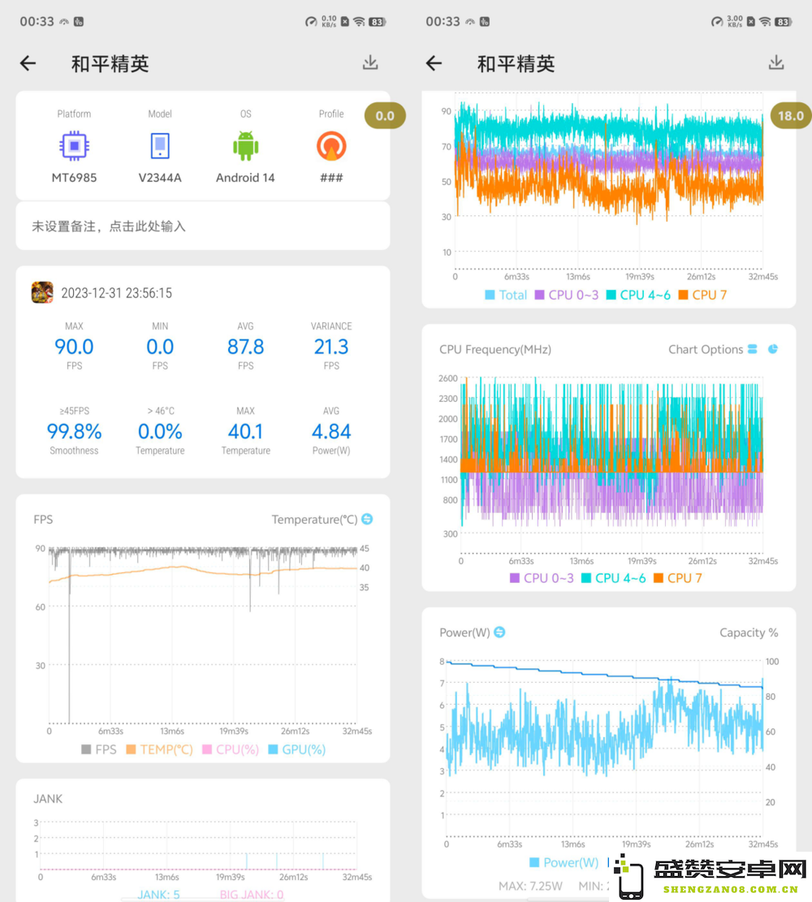This screenshot has width=812, height=902.
Task: Tap the 18.0 floating badge
Action: [791, 115]
